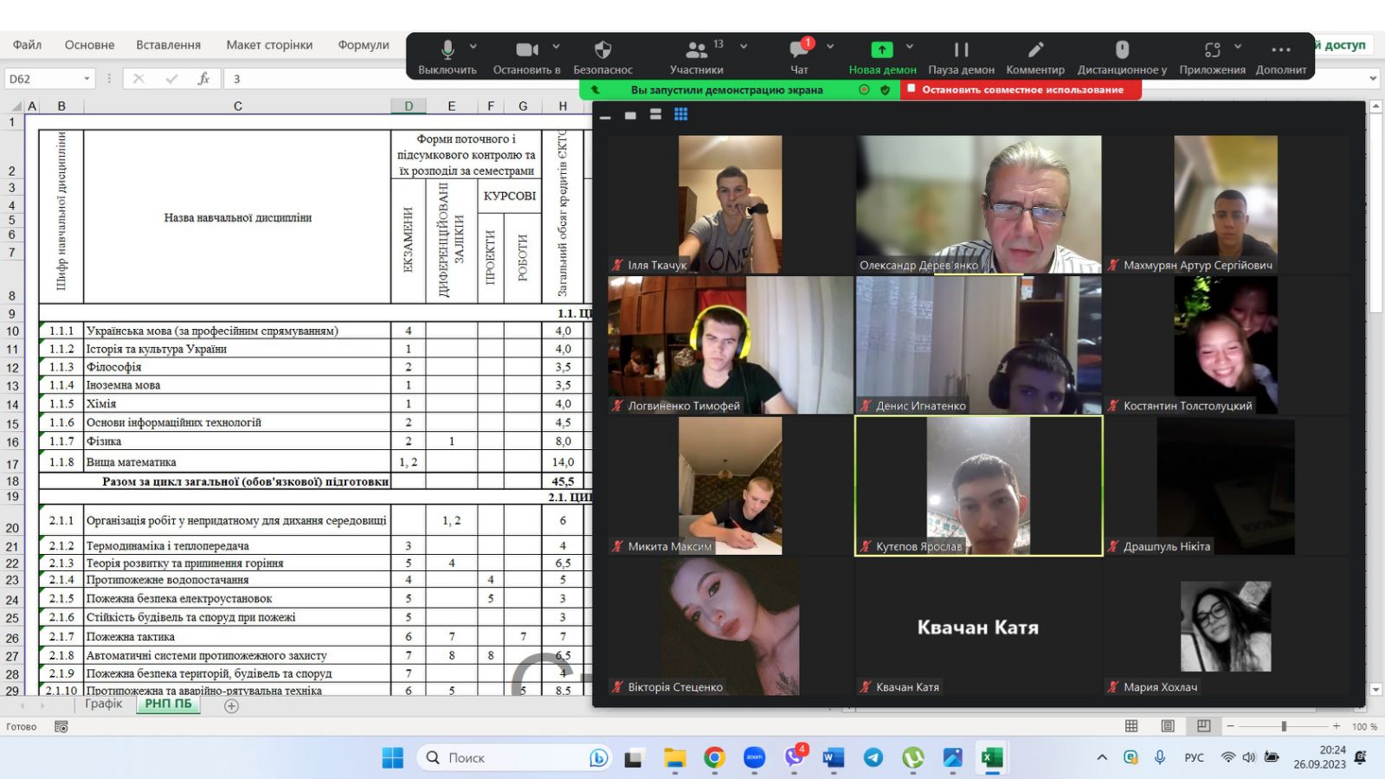
Task: Expand microphone audio options arrow
Action: 473,47
